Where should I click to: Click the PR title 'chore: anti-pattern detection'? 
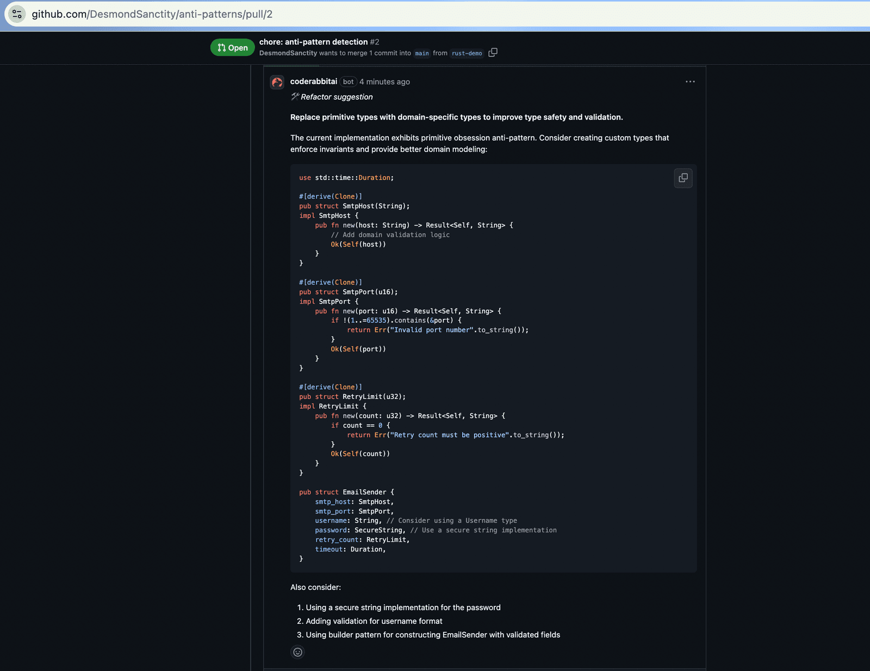coord(313,42)
